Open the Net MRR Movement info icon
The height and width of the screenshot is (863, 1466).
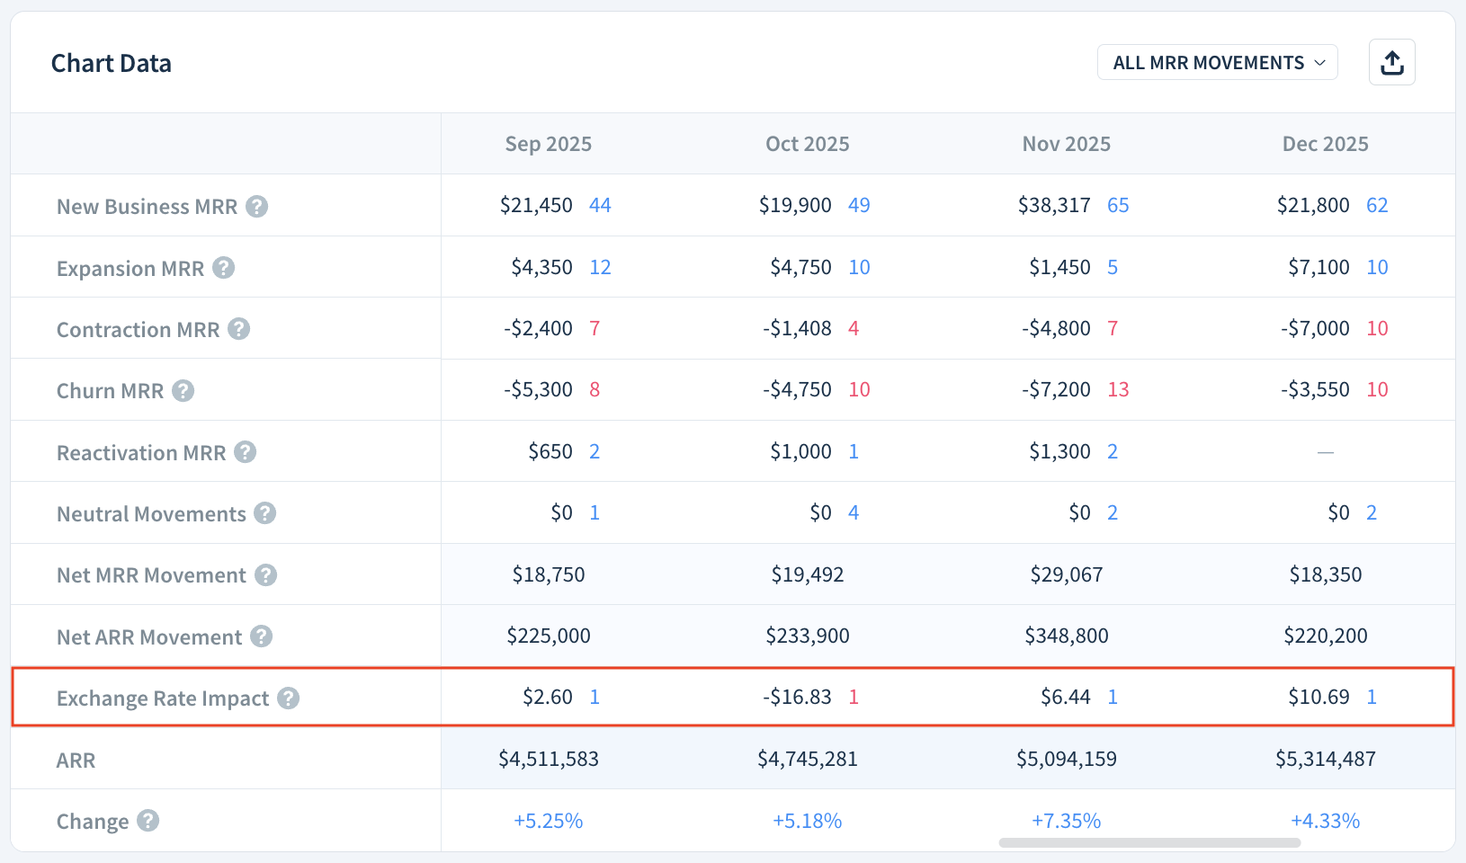click(x=266, y=574)
